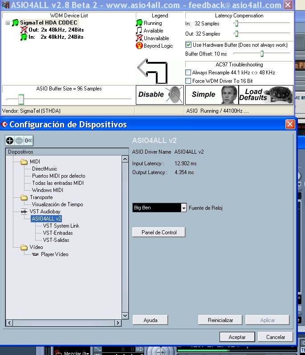Image resolution: width=305 pixels, height=355 pixels.
Task: Select the Vídeo folder
Action: point(36,247)
